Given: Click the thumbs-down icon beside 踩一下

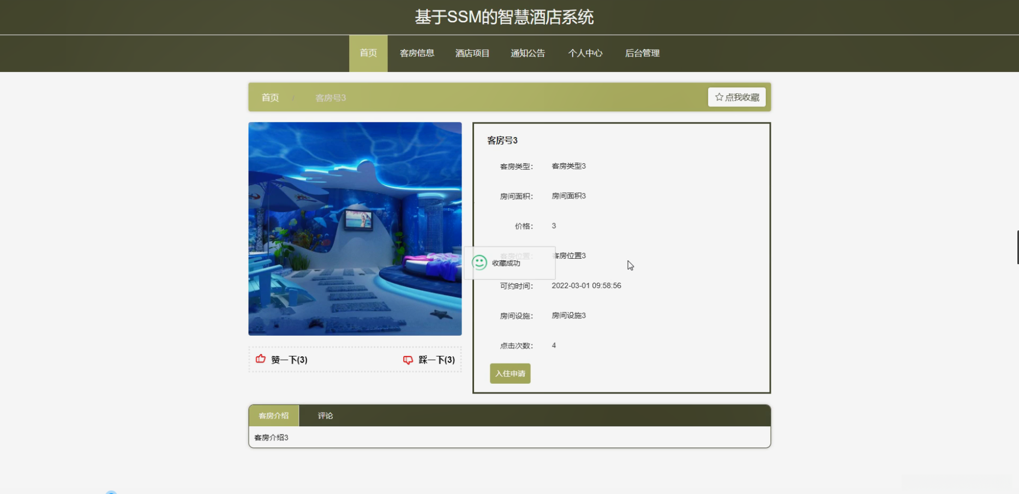Looking at the screenshot, I should click(408, 360).
